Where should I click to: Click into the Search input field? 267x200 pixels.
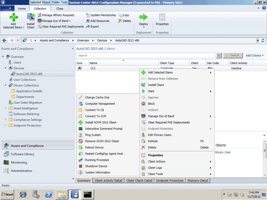pyautogui.click(x=146, y=56)
